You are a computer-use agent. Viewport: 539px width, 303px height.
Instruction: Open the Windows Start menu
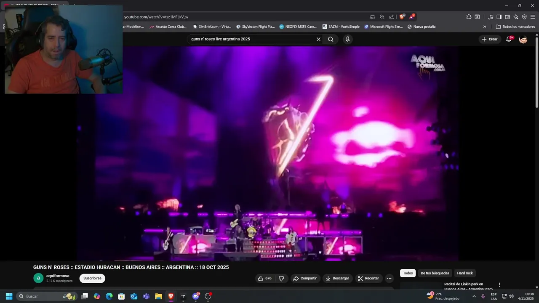(x=9, y=296)
